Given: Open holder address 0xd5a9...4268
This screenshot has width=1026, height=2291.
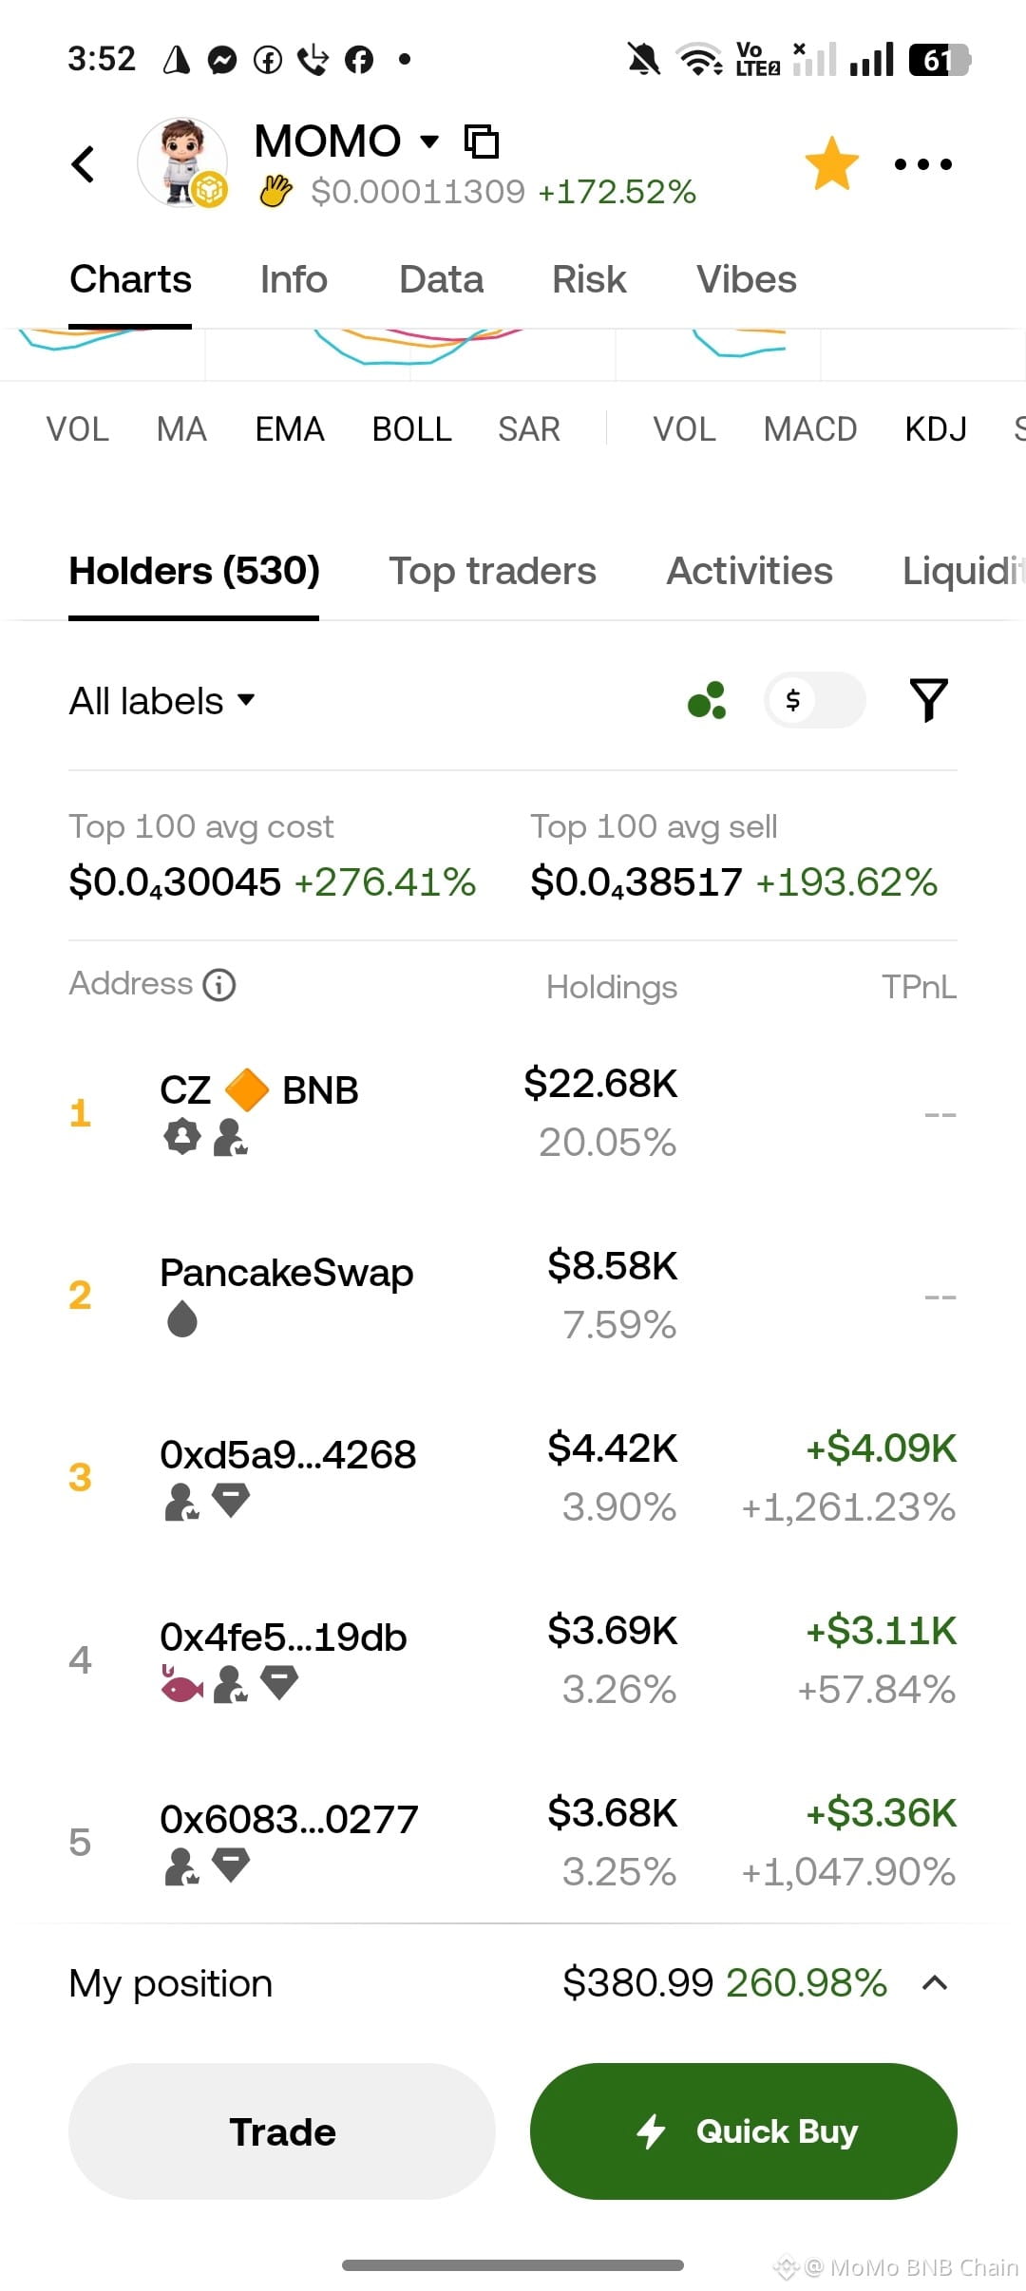Looking at the screenshot, I should [288, 1454].
